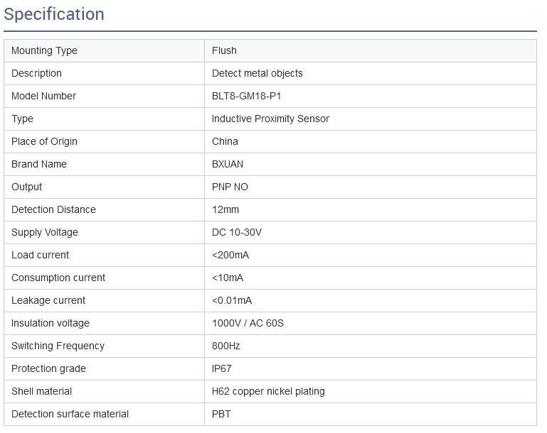This screenshot has width=547, height=433.
Task: Select the 12mm detection distance value
Action: pyautogui.click(x=225, y=209)
